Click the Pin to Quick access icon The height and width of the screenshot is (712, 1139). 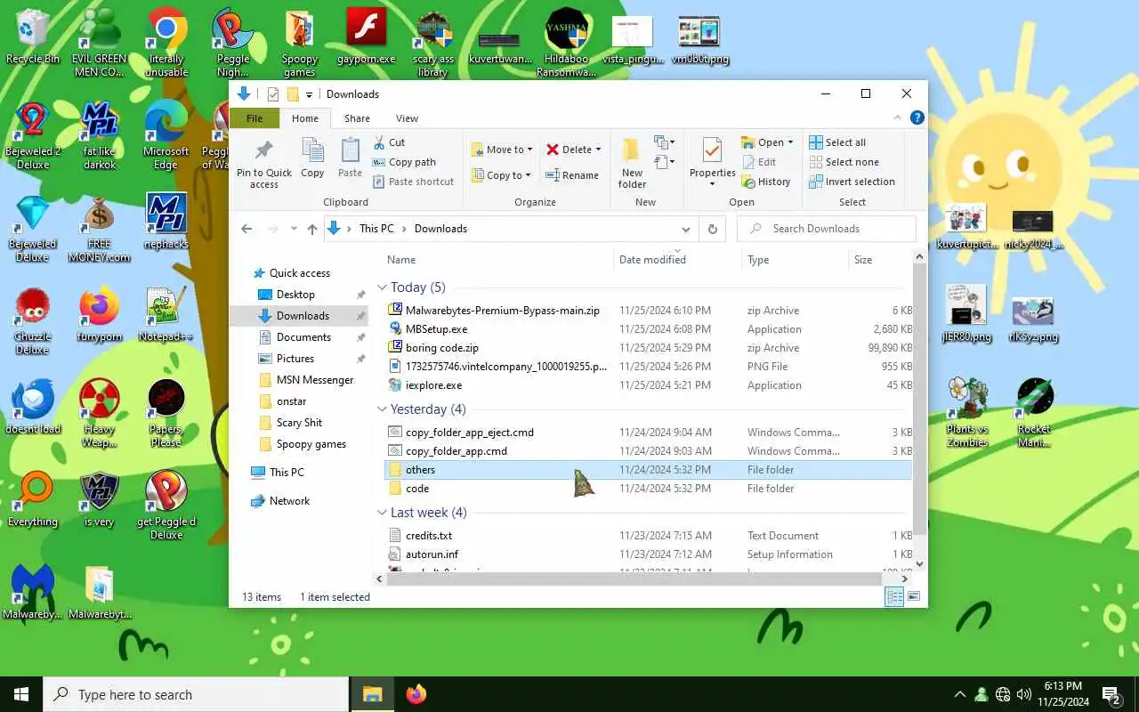pos(263,150)
